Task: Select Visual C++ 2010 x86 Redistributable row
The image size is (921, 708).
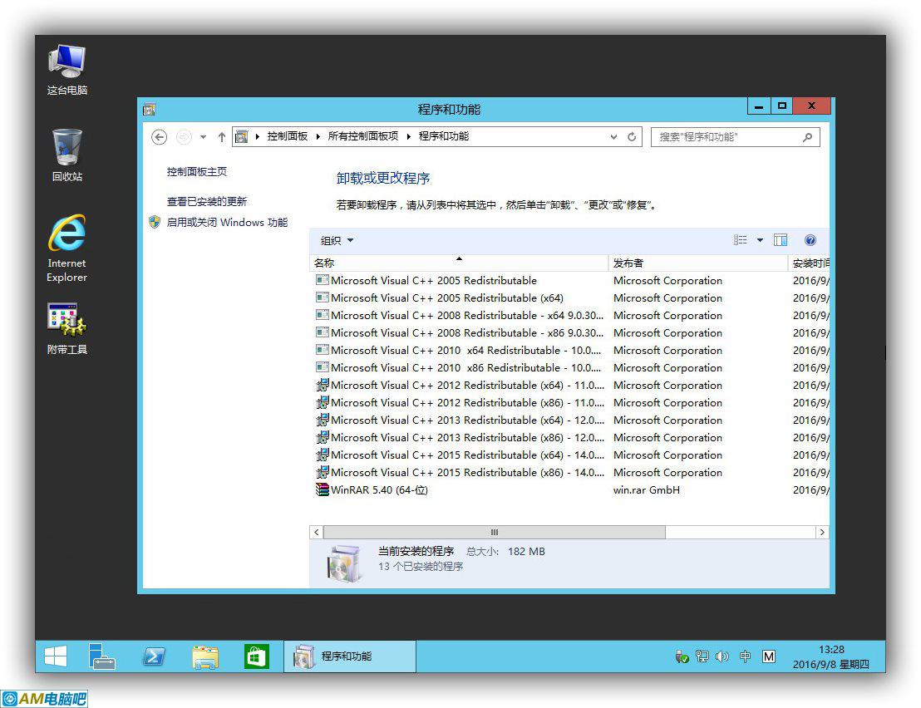Action: click(569, 367)
